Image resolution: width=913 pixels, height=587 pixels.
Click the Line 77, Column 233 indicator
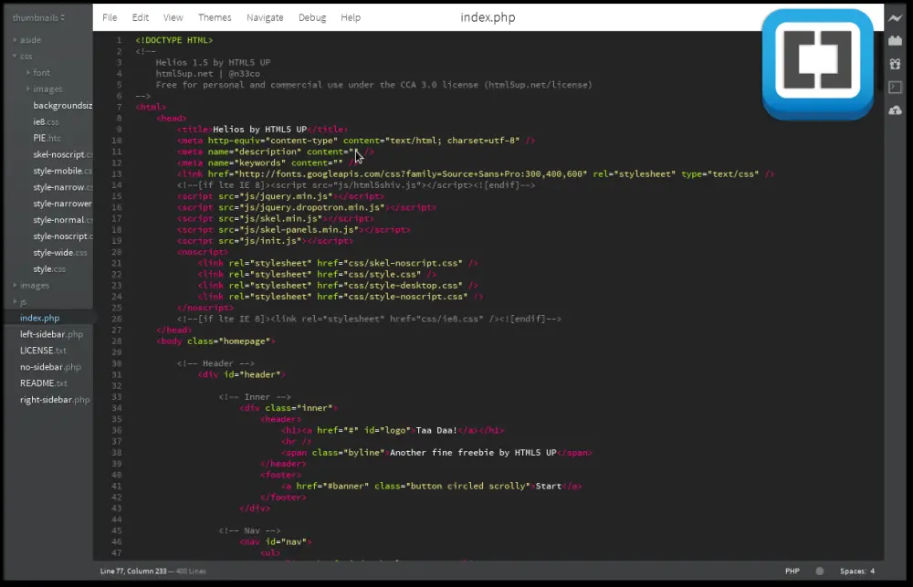tap(134, 571)
